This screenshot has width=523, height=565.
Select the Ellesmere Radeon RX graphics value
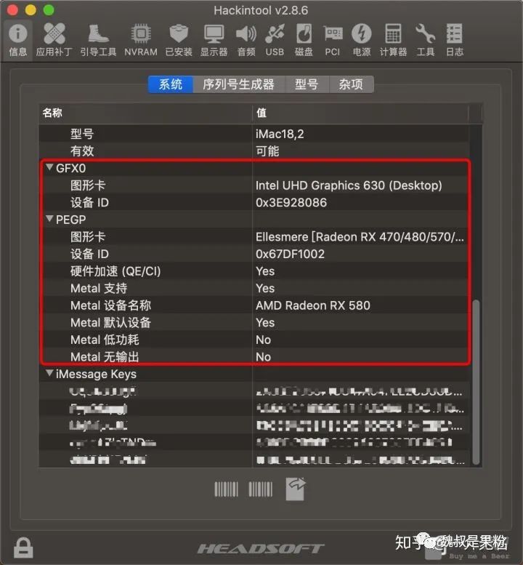(360, 237)
